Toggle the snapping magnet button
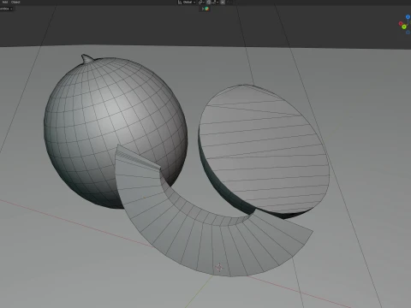Image resolution: width=411 pixels, height=308 pixels. 209,2
